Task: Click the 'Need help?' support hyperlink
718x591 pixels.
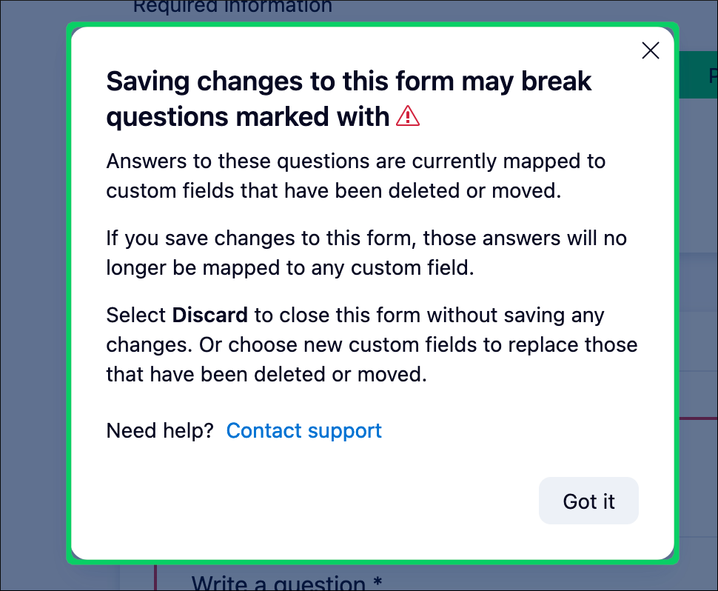Action: coord(303,430)
